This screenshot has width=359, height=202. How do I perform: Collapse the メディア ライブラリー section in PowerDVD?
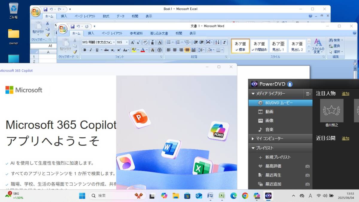[x=253, y=94]
